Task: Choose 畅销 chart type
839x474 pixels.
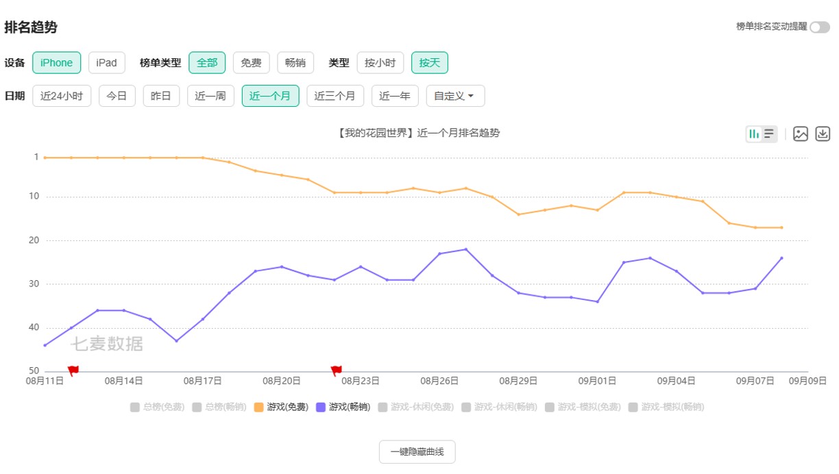Action: click(295, 63)
